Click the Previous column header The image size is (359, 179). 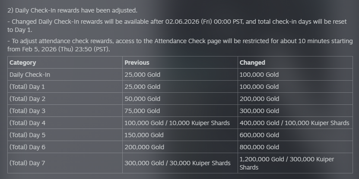[x=137, y=63]
